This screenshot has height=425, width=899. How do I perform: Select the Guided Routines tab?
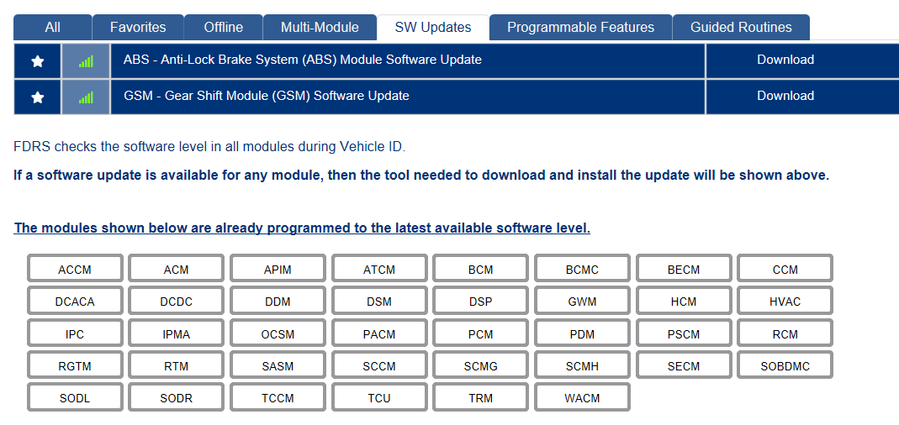(740, 28)
